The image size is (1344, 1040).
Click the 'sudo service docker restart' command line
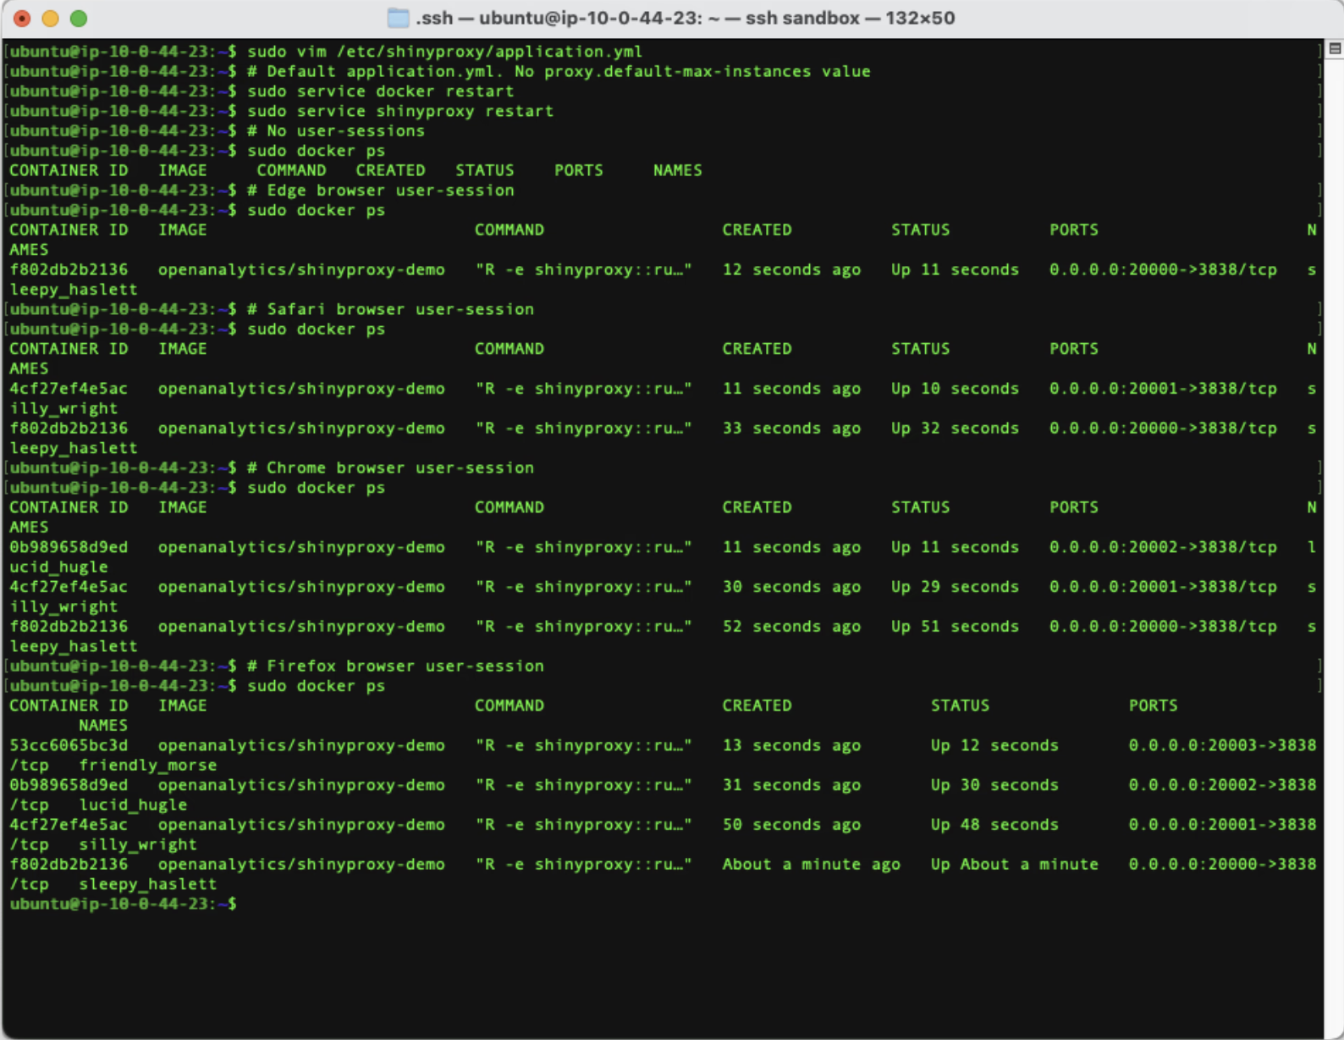click(x=380, y=91)
